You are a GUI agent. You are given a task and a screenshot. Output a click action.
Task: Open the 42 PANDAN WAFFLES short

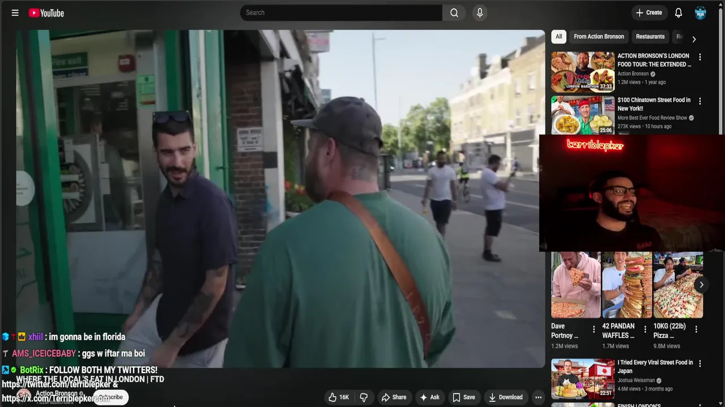[x=627, y=285]
